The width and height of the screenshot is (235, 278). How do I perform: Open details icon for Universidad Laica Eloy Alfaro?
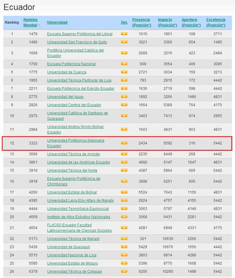click(124, 200)
